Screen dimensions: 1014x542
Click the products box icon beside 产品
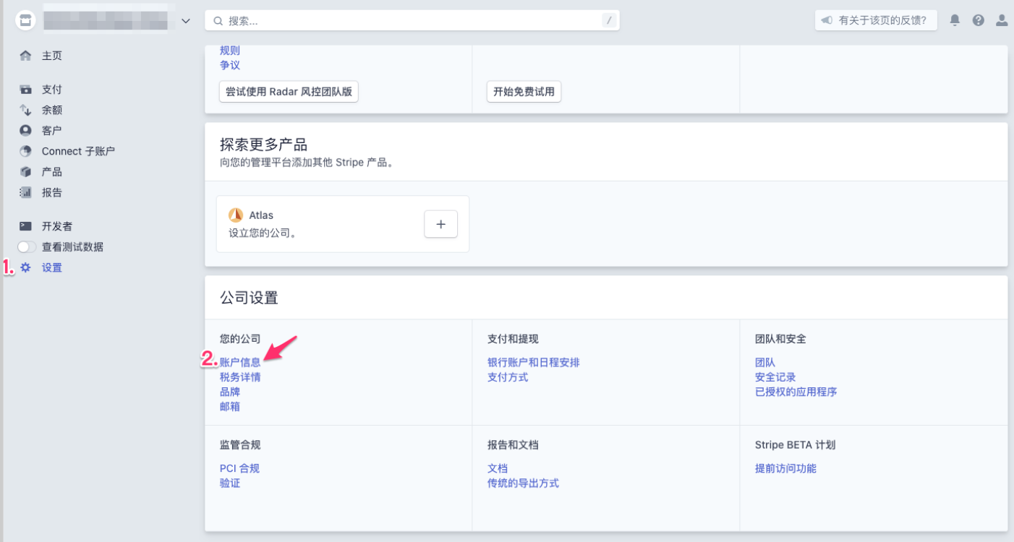26,172
